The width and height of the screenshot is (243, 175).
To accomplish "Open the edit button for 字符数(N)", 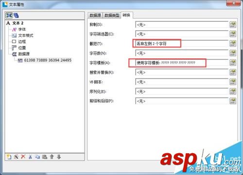I will (233, 53).
